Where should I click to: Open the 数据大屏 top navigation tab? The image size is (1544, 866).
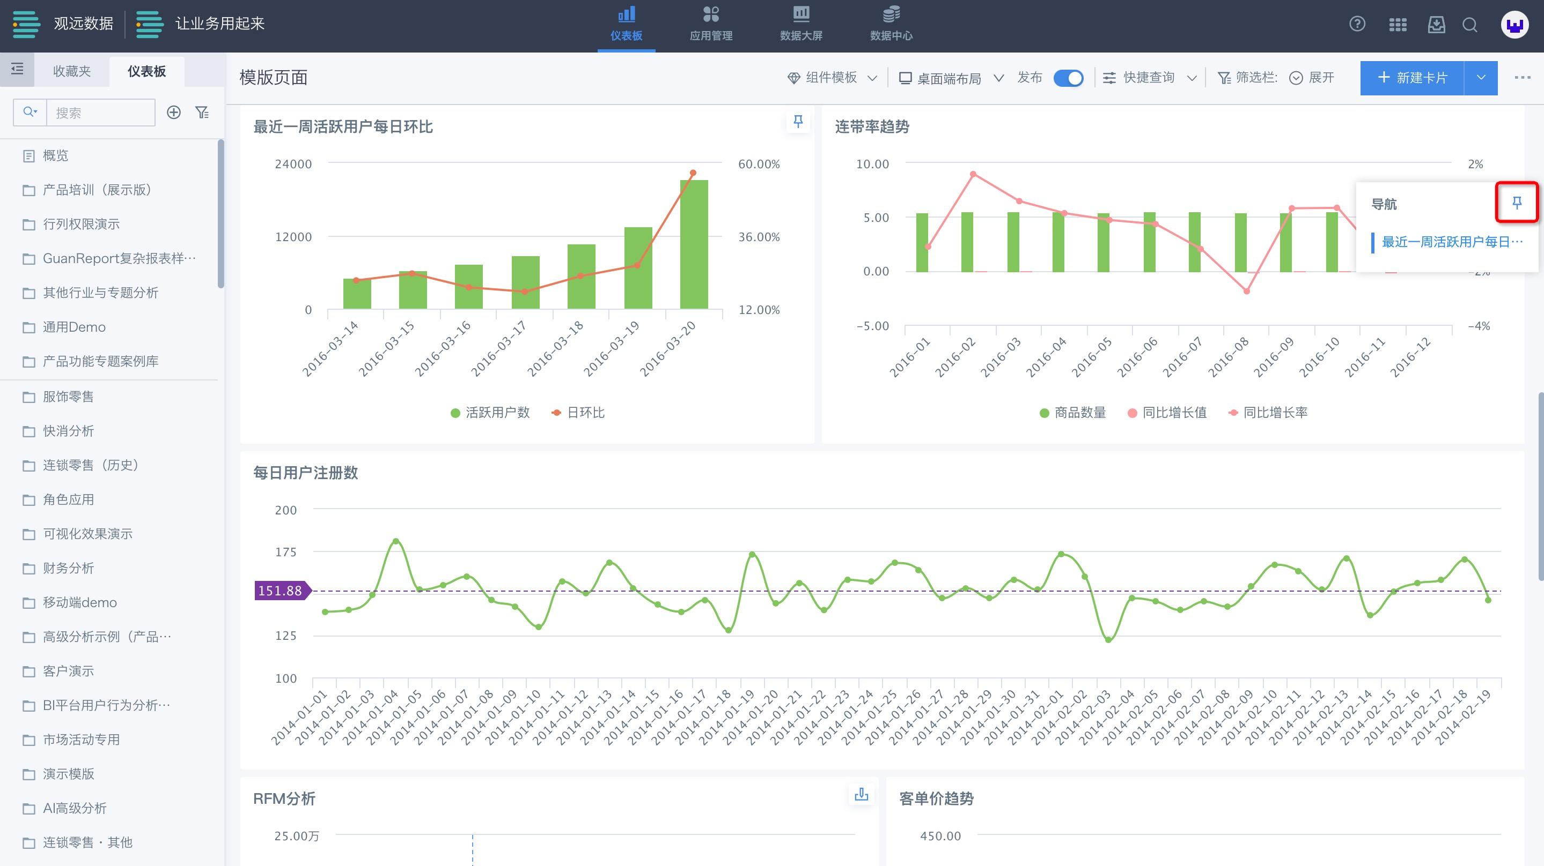click(x=801, y=25)
